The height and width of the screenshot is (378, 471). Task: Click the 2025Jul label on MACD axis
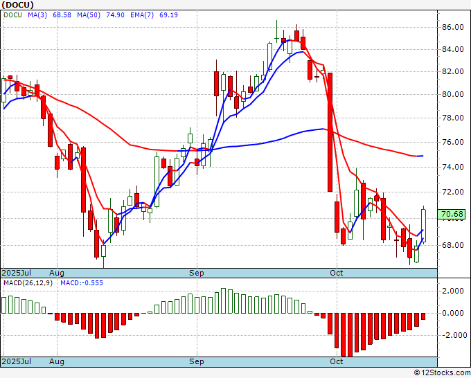[x=17, y=361]
